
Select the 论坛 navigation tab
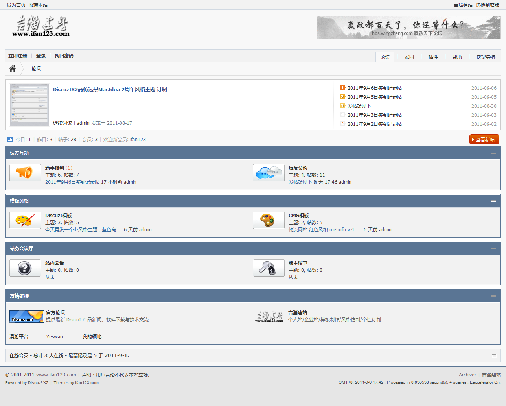click(x=385, y=57)
